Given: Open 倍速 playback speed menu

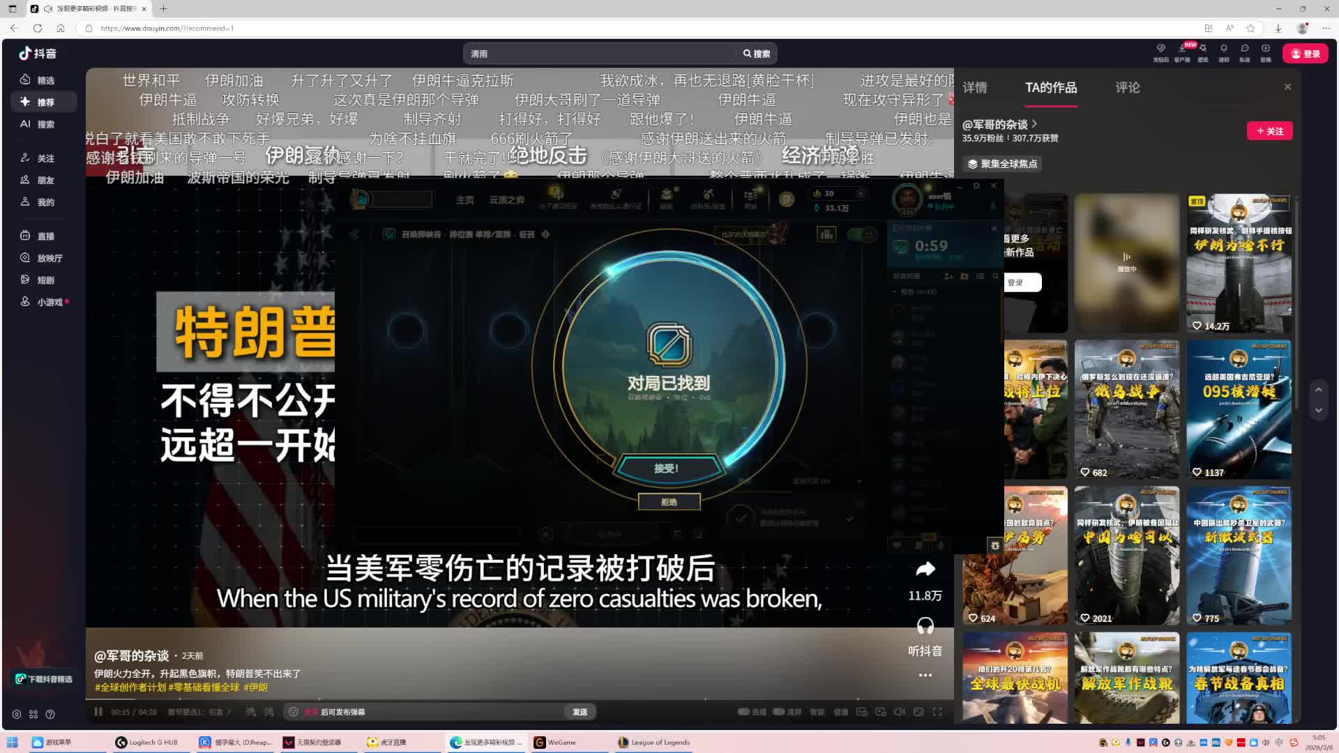Looking at the screenshot, I should click(841, 712).
